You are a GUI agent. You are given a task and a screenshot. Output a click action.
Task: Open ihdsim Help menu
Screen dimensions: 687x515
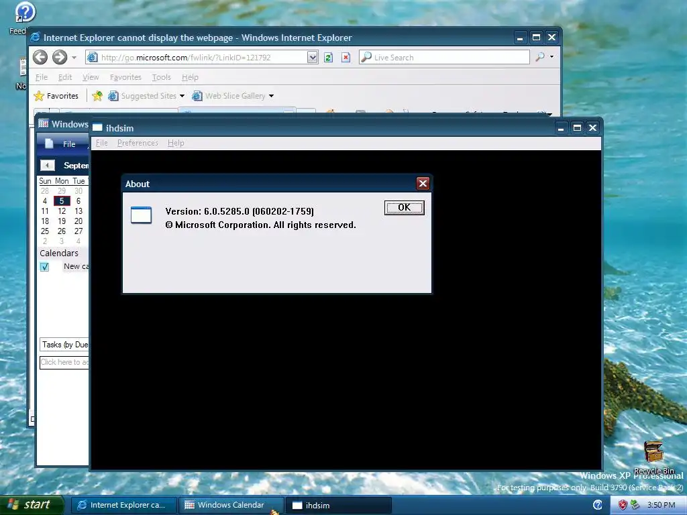tap(176, 144)
